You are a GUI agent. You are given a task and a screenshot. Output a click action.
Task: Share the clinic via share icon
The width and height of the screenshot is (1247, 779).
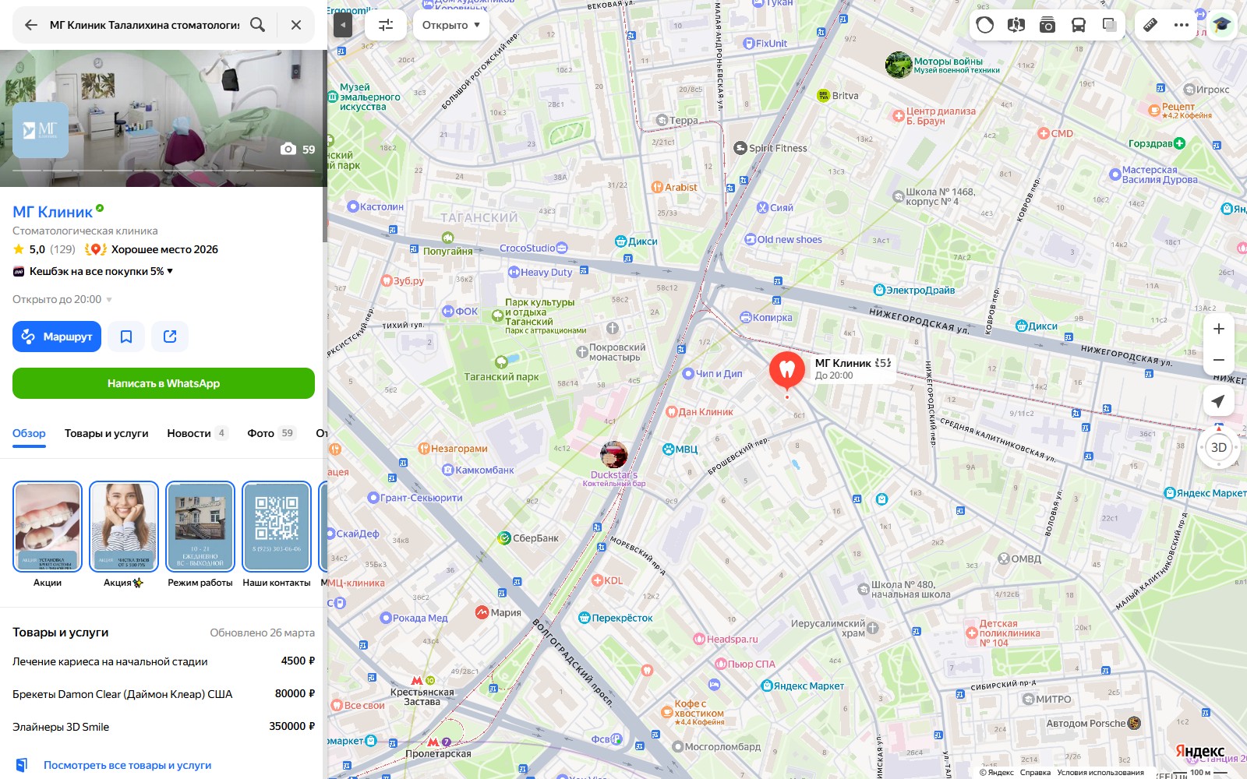click(x=170, y=337)
